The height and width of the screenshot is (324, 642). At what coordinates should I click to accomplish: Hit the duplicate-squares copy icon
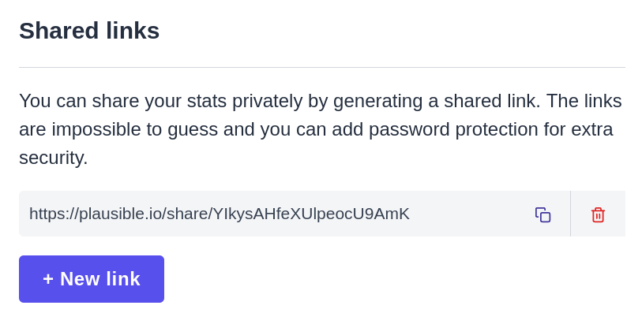[x=543, y=214]
